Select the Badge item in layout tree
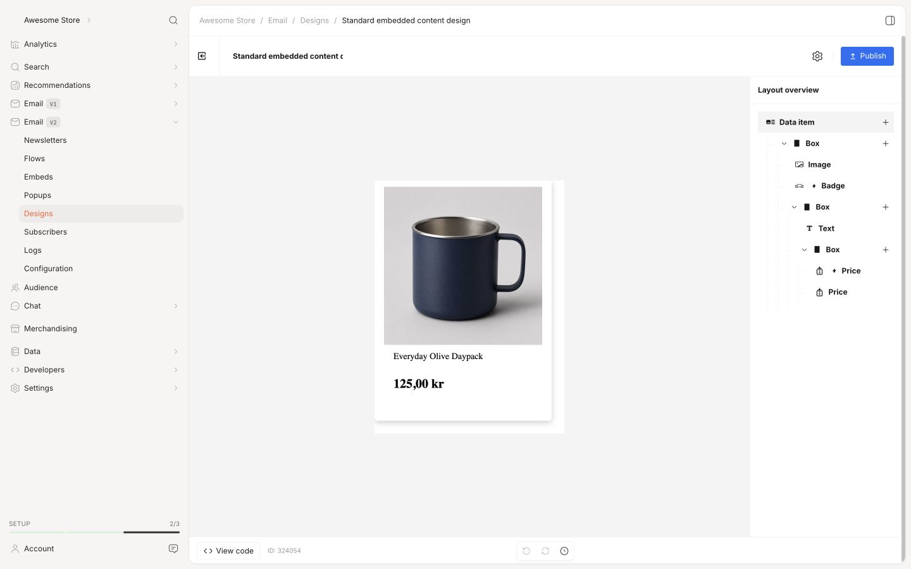 pos(833,186)
